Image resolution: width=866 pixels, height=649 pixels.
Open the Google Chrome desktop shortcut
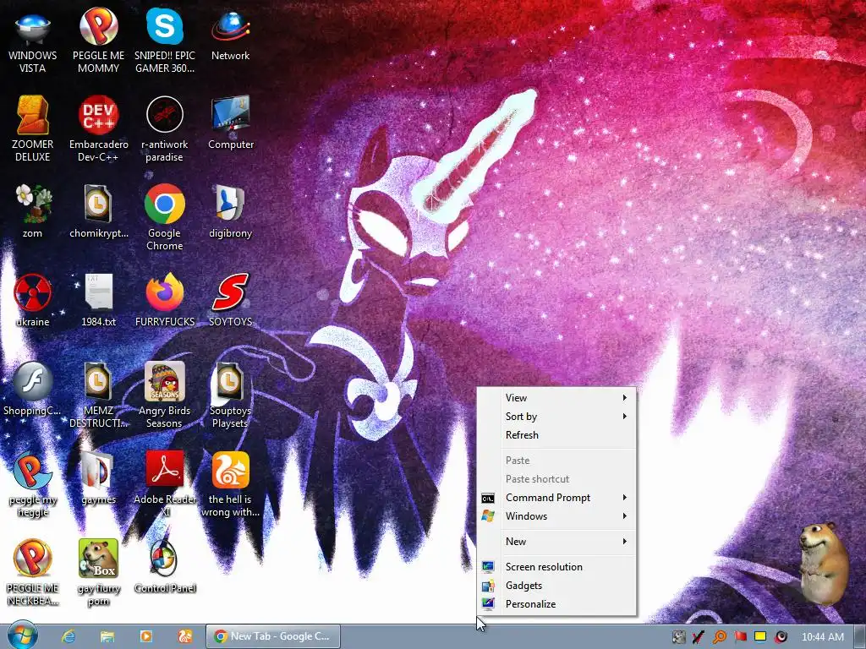click(165, 218)
